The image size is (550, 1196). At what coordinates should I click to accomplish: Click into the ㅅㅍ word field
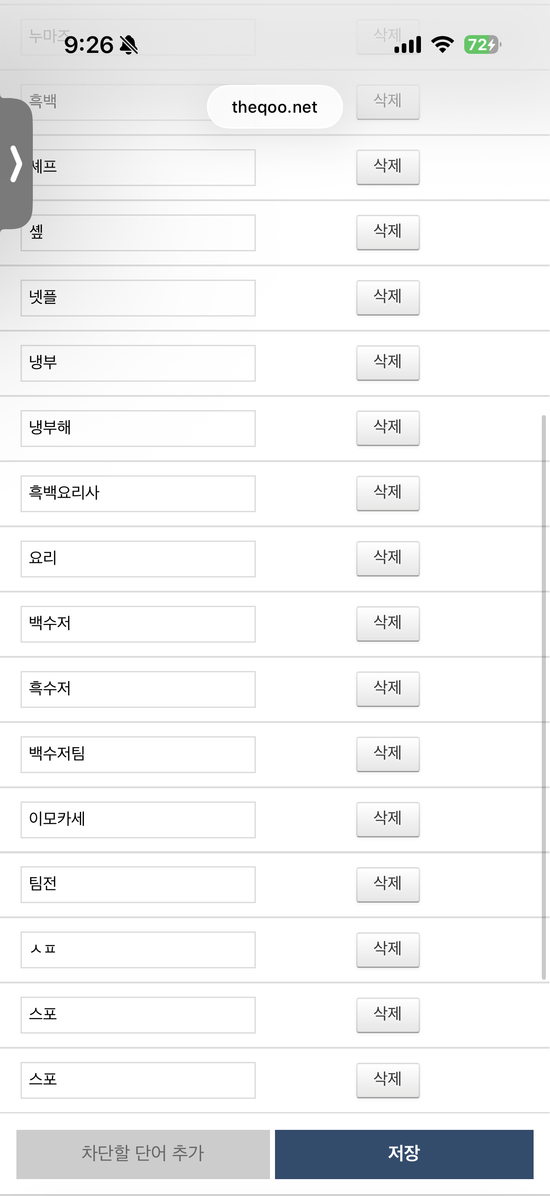click(138, 950)
